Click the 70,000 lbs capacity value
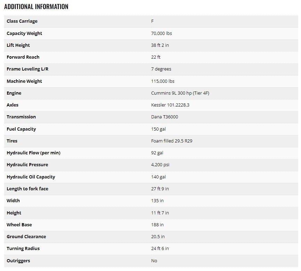Viewport: 301px width, 271px height. coord(161,34)
